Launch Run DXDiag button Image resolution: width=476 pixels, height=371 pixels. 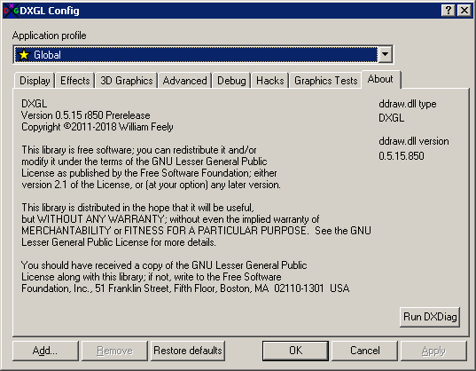(x=430, y=317)
